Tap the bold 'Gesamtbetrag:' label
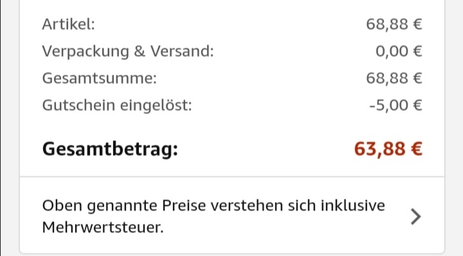 [110, 149]
